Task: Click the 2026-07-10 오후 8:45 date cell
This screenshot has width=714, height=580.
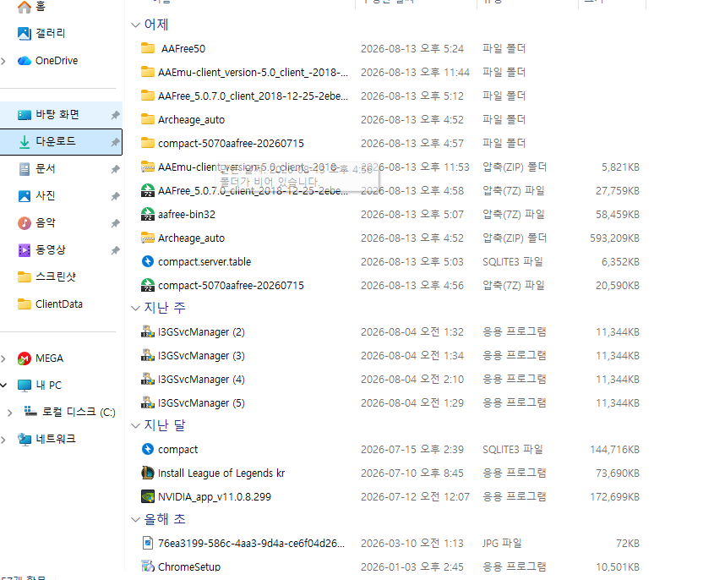Action: (x=412, y=473)
